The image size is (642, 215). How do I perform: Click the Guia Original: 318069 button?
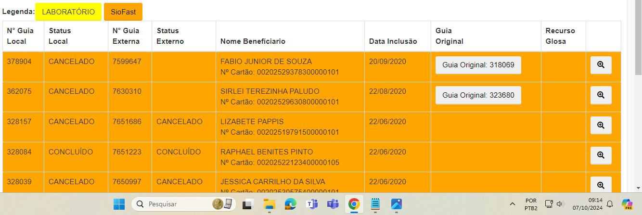coord(478,65)
